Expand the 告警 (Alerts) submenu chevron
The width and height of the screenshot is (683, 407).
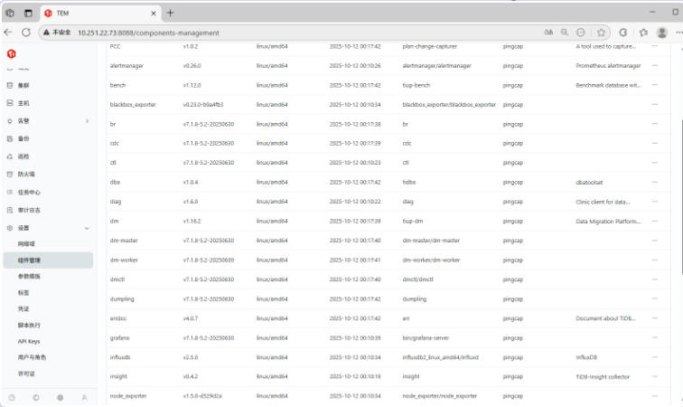pos(86,121)
